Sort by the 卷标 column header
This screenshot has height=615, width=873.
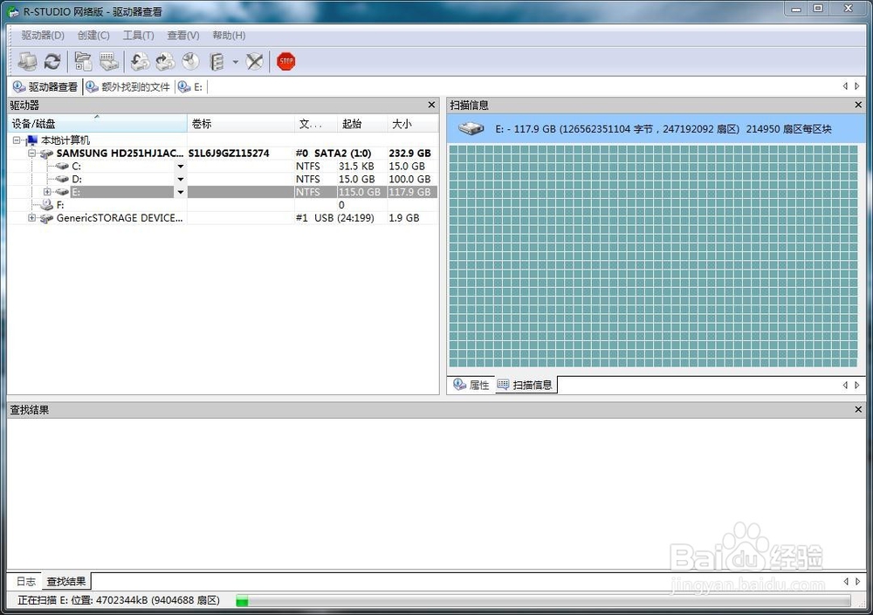[x=241, y=124]
